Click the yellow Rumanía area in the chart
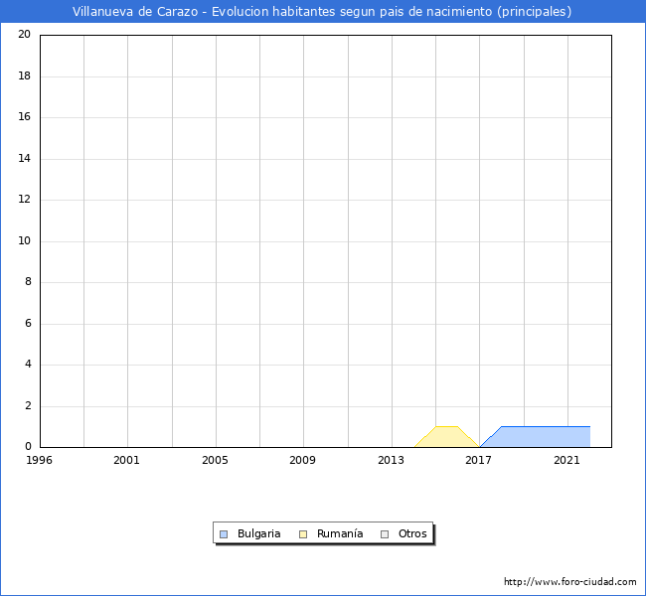 (x=446, y=437)
